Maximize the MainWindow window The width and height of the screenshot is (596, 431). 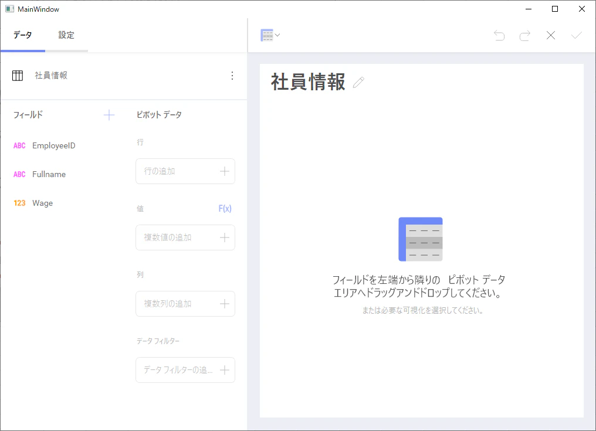[x=555, y=9]
